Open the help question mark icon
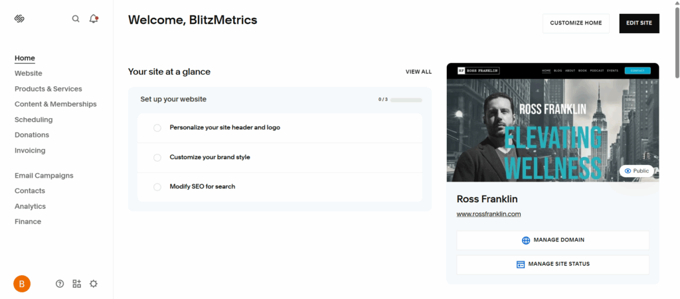Image resolution: width=680 pixels, height=299 pixels. [x=60, y=284]
